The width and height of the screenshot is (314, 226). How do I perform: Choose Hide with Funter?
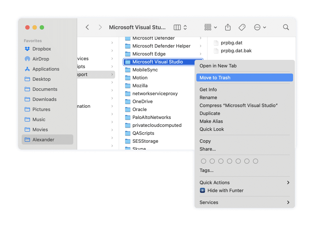coord(244,191)
